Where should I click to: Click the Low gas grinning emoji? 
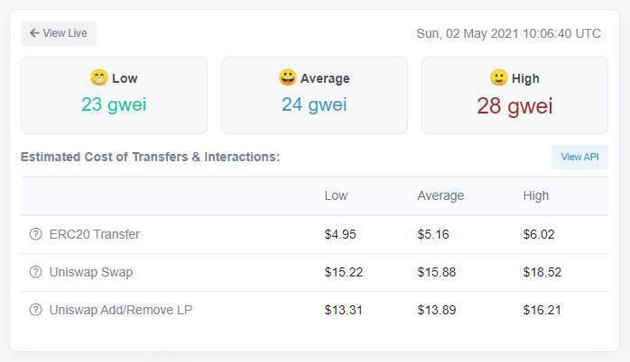98,78
